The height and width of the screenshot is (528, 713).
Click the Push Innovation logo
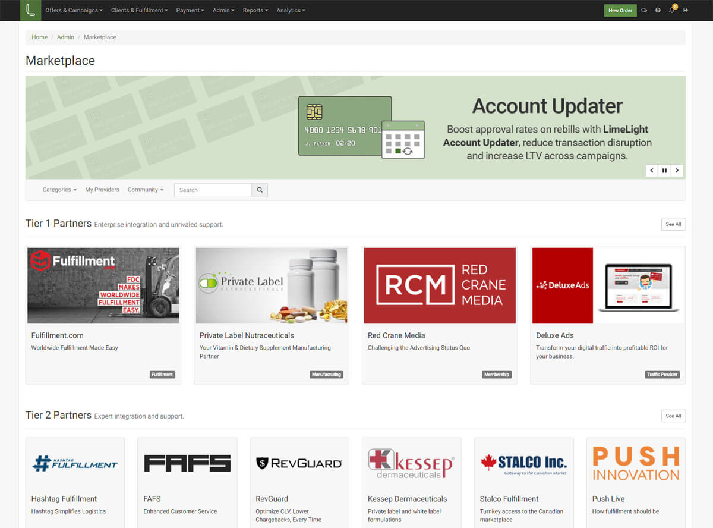636,464
